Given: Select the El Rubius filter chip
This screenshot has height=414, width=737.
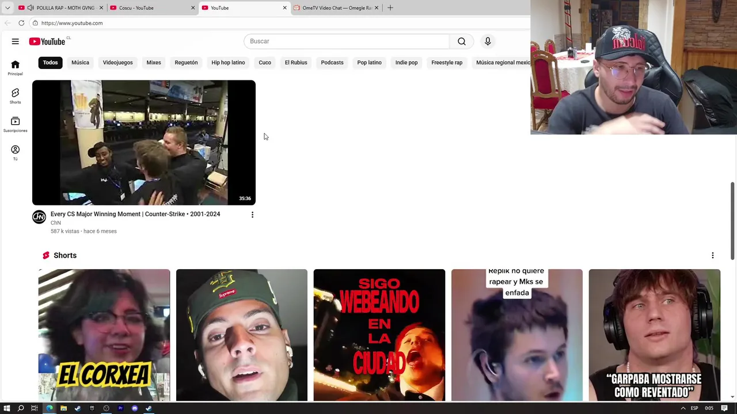Looking at the screenshot, I should 296,62.
